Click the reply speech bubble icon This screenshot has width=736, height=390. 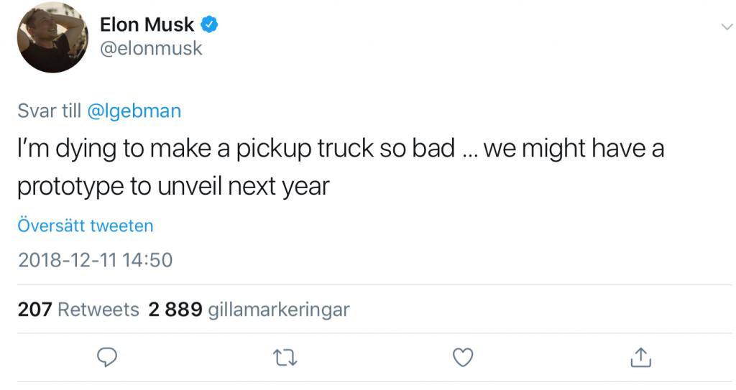pos(106,356)
